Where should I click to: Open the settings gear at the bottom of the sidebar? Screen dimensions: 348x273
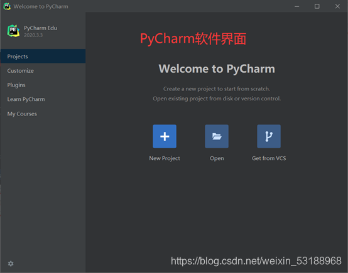[x=11, y=264]
